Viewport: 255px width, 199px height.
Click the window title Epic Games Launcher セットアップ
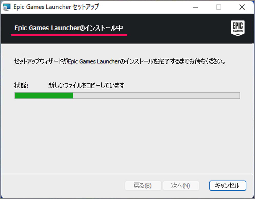56,7
